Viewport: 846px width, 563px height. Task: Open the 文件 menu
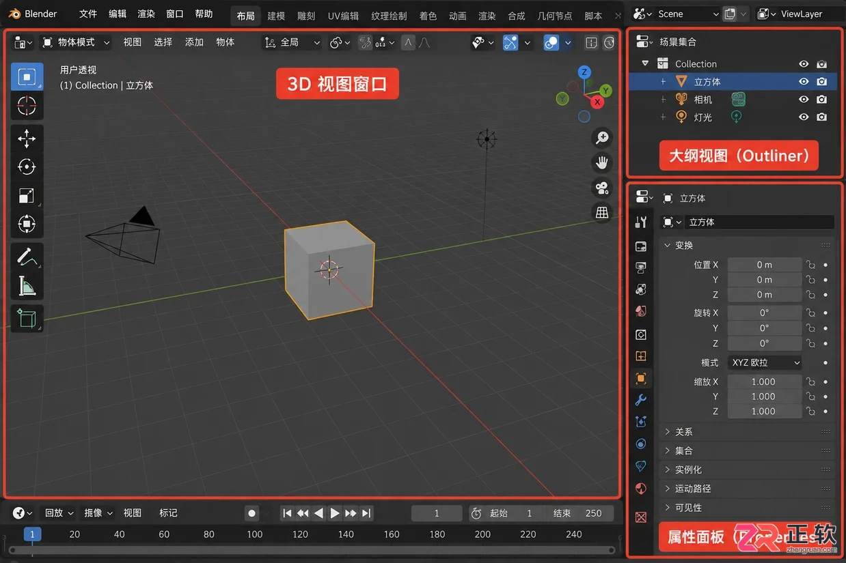pyautogui.click(x=88, y=14)
